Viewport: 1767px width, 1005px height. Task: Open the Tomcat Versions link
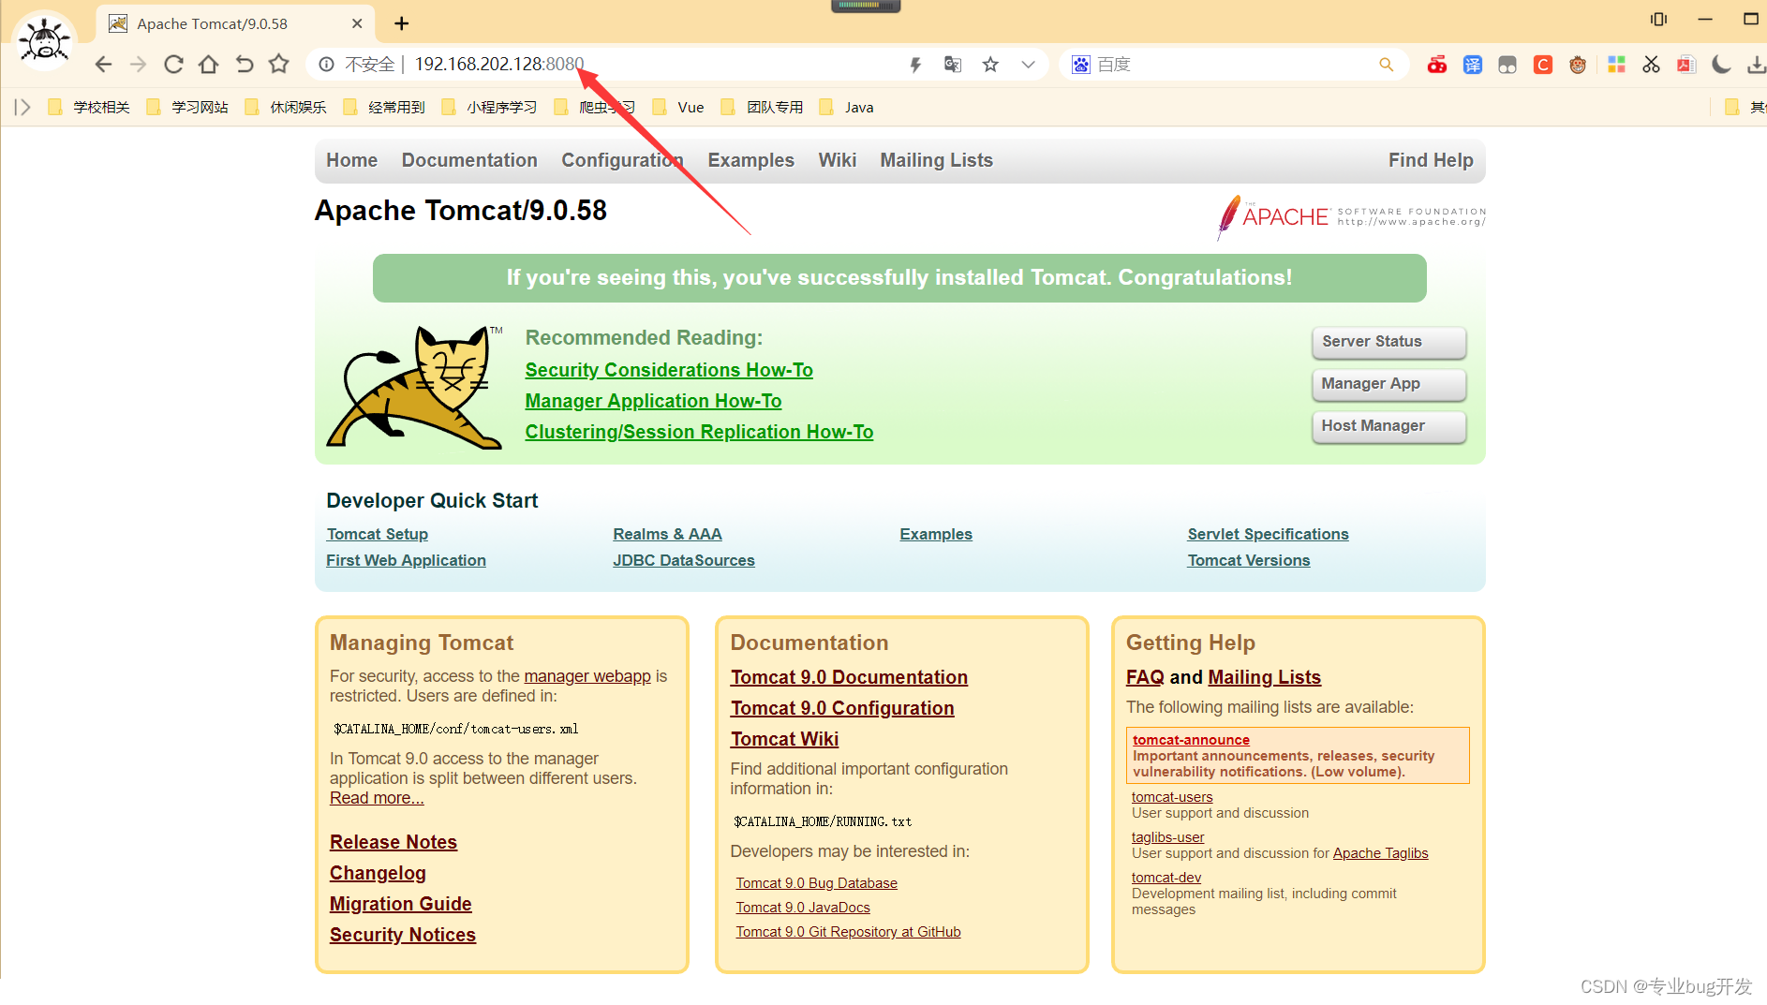1248,560
